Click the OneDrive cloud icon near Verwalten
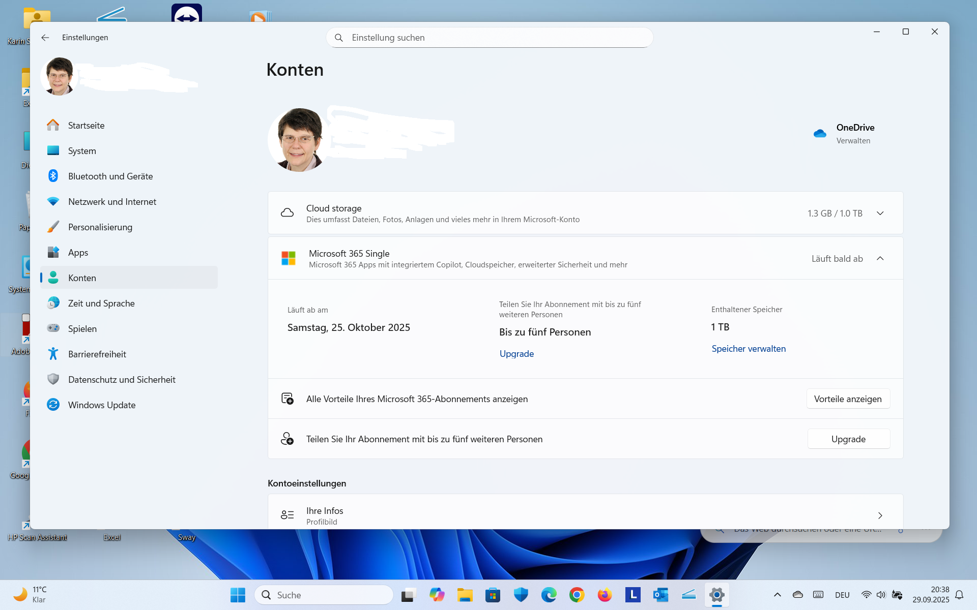This screenshot has width=977, height=610. tap(820, 133)
